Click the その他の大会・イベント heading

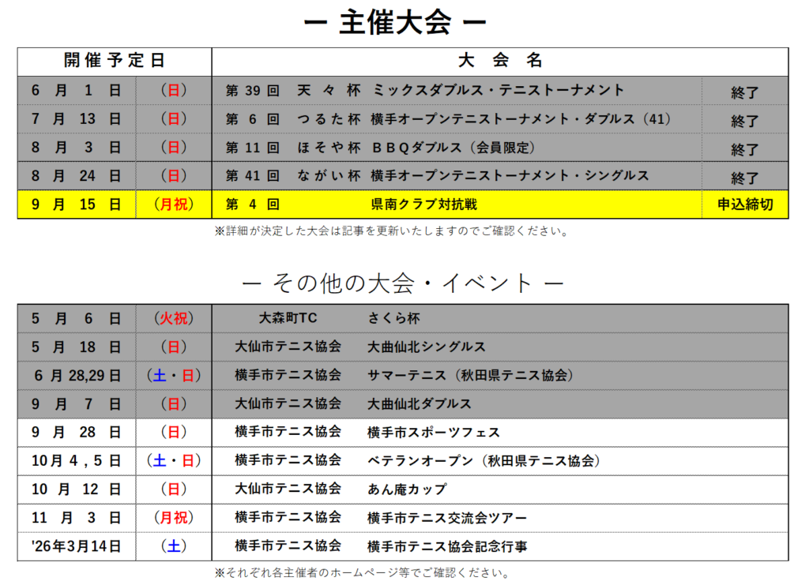click(x=402, y=283)
